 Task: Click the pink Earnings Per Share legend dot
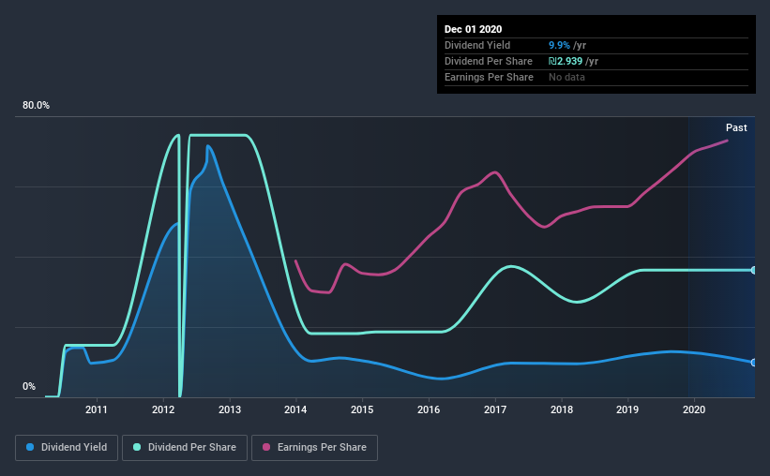pos(266,447)
